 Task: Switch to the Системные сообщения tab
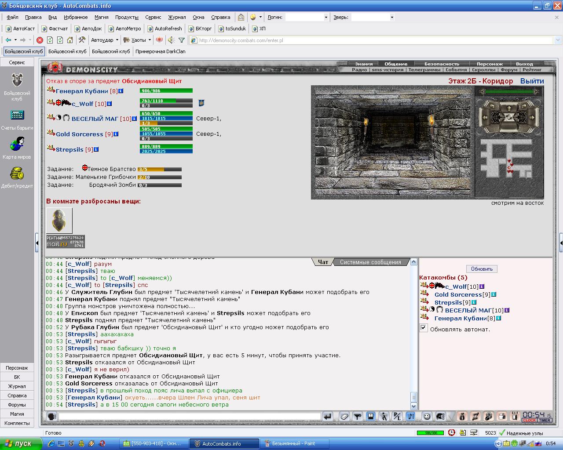tap(370, 262)
